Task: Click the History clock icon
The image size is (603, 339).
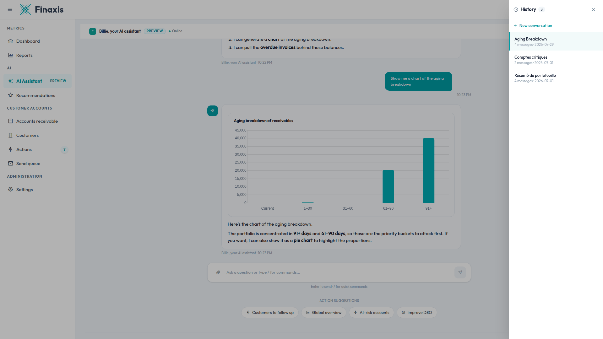Action: tap(516, 9)
